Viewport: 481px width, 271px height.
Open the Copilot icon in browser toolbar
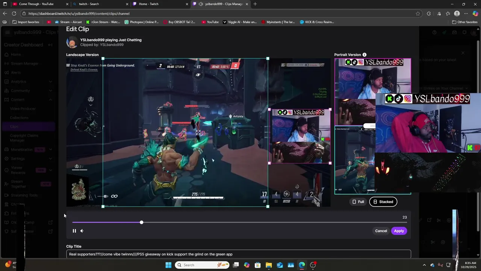pyautogui.click(x=475, y=14)
